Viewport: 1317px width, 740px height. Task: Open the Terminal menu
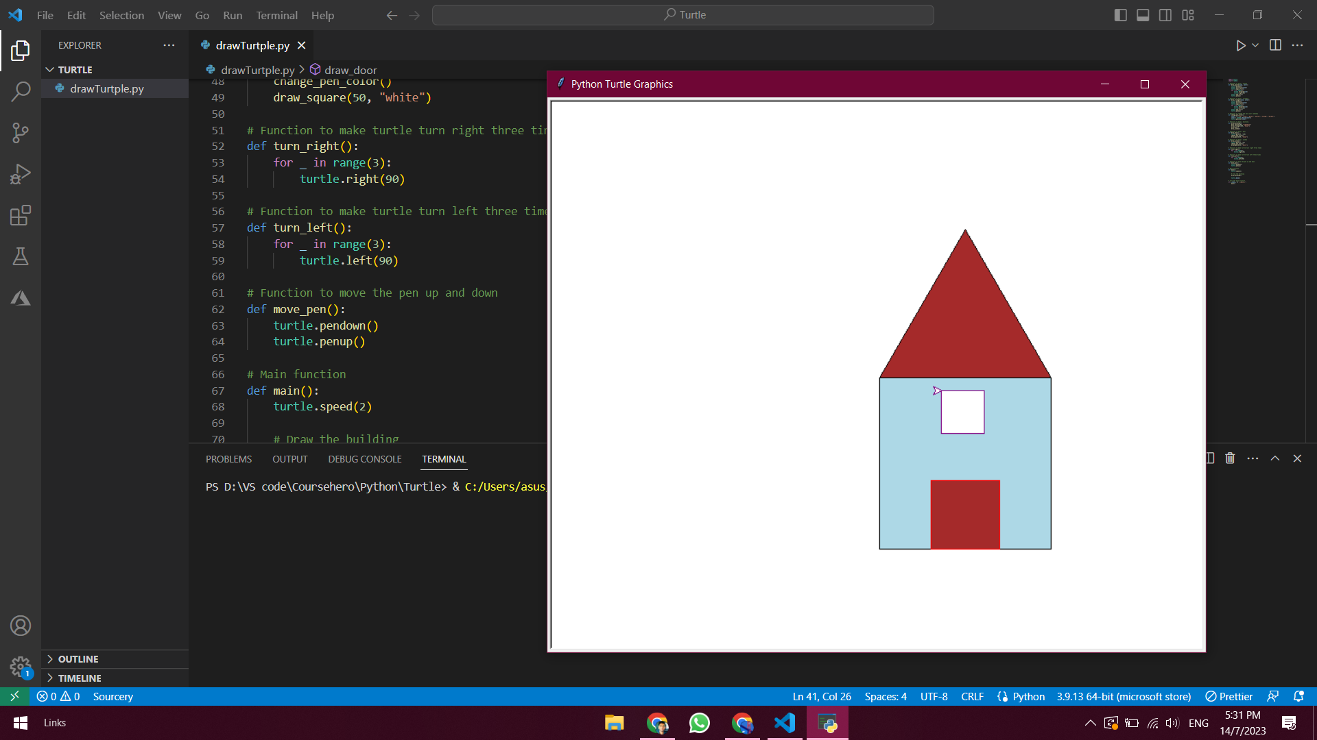point(276,14)
